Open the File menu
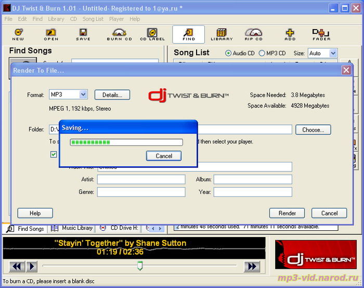364x288 pixels. [8, 19]
